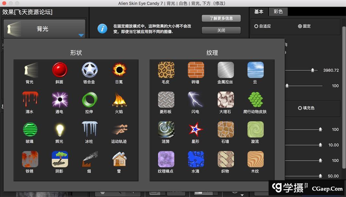This screenshot has height=197, width=346.
Task: Choose the 铬合金 chrome star icon
Action: pyautogui.click(x=89, y=70)
